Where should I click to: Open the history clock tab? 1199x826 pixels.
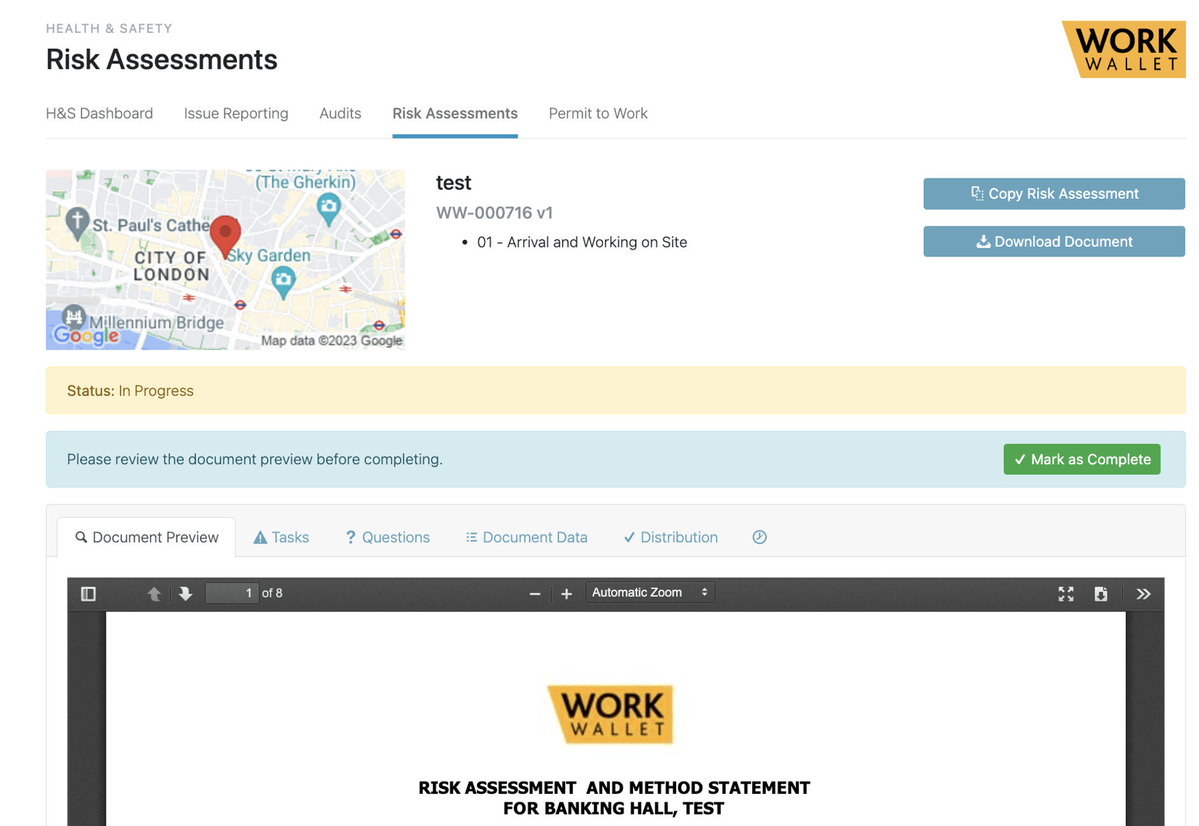point(759,537)
